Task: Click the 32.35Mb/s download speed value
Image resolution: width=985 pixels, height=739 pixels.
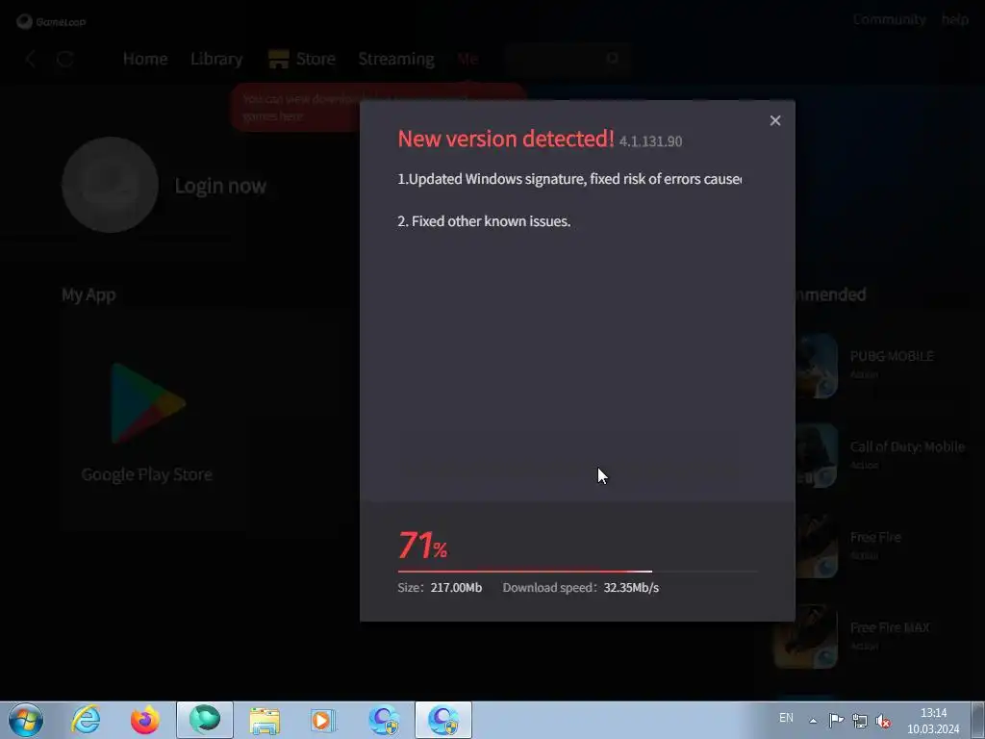Action: pyautogui.click(x=631, y=588)
